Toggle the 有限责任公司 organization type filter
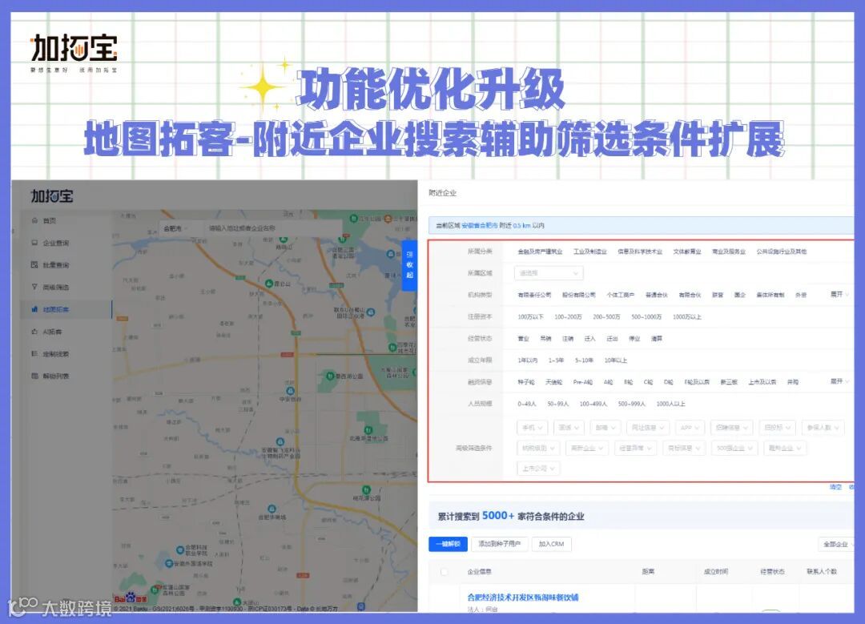This screenshot has width=865, height=624. coord(534,295)
